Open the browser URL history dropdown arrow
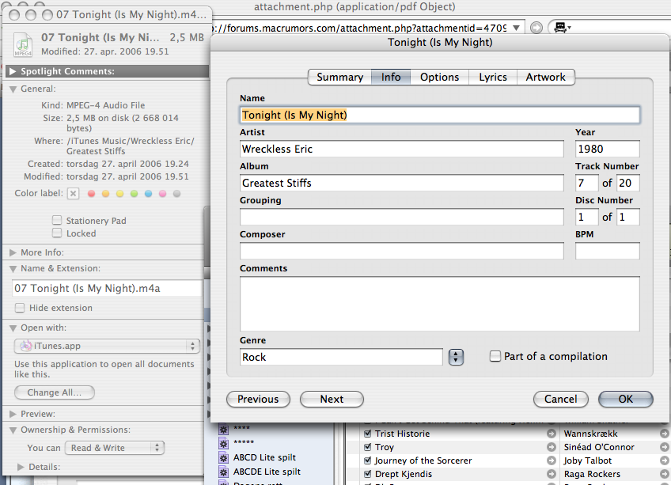Viewport: 671px width, 485px height. point(517,28)
